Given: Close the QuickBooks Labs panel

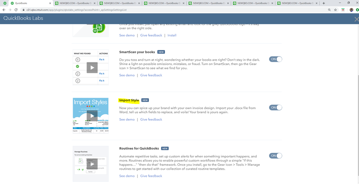Looking at the screenshot, I should pos(356,19).
